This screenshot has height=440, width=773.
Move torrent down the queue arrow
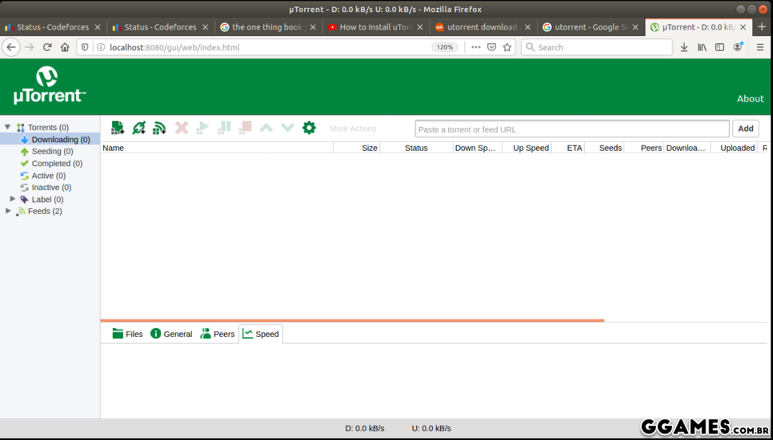pos(287,128)
